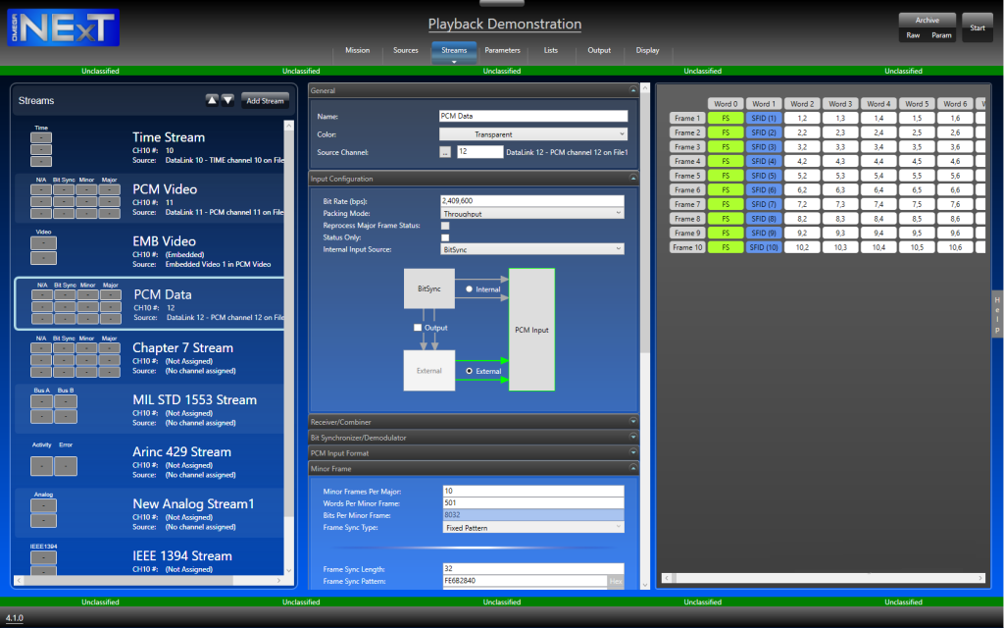Click the green FS cell for Frame 1
Image resolution: width=1004 pixels, height=628 pixels.
(725, 117)
